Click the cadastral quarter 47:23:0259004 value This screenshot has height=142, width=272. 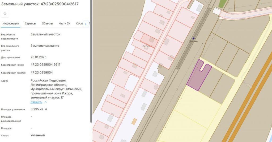(41, 72)
